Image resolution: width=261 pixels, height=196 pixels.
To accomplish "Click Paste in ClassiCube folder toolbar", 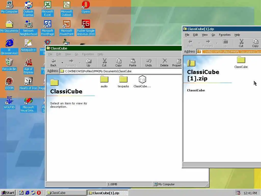I will (x=133, y=63).
